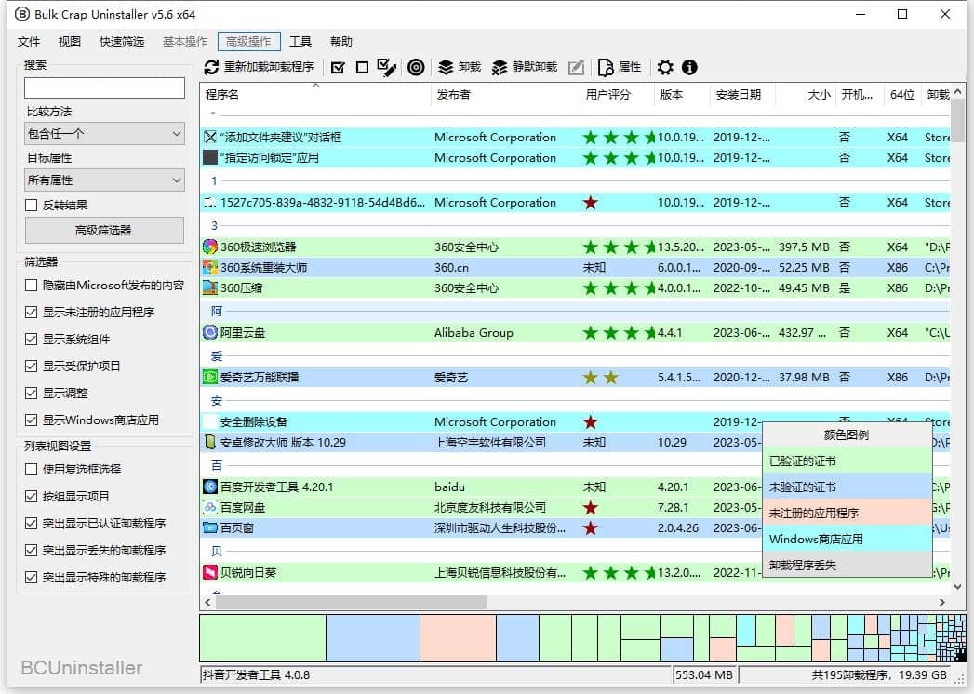Toggle 按组显示项目 checkbox

pyautogui.click(x=31, y=497)
